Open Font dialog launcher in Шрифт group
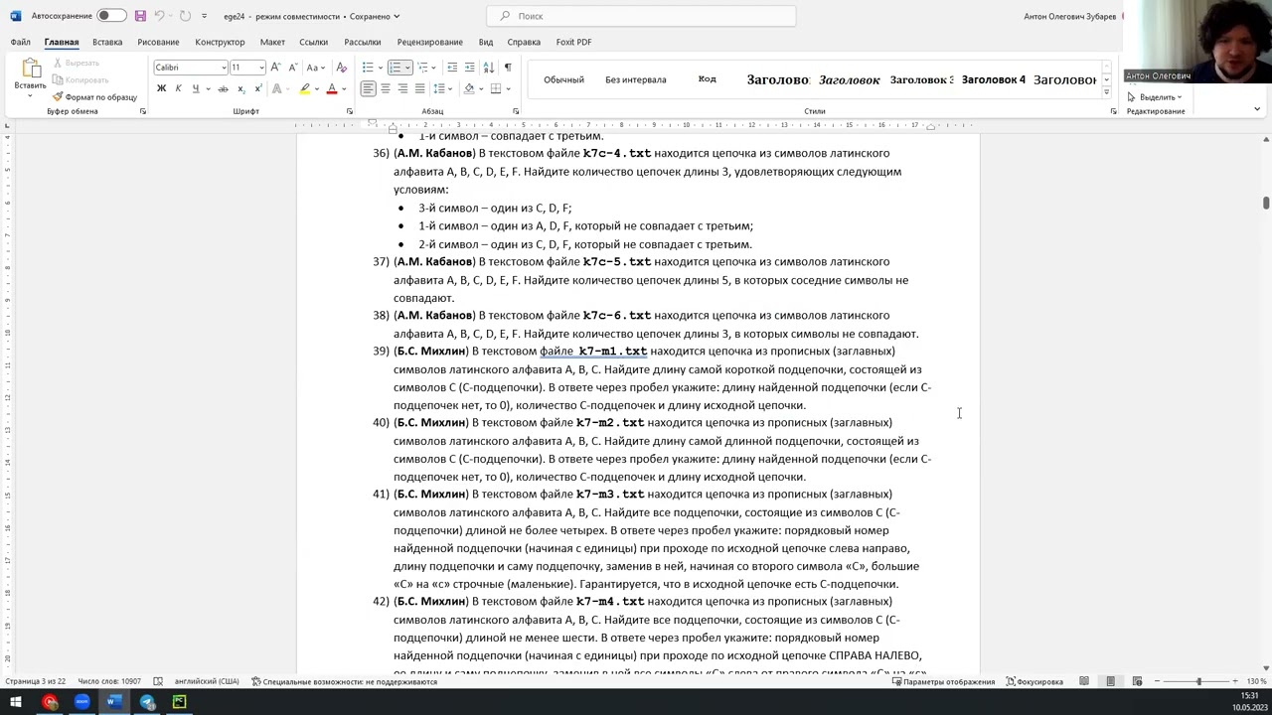Screen dimensions: 1272x715 [349, 111]
